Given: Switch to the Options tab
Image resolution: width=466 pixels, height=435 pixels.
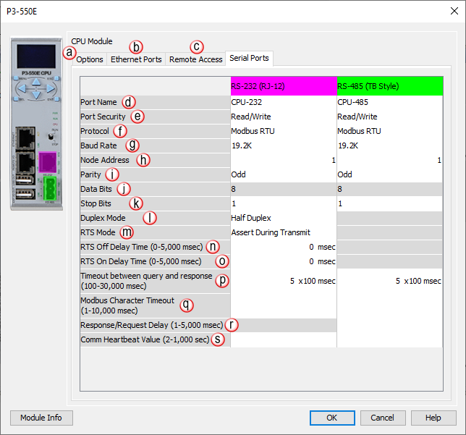Looking at the screenshot, I should point(90,59).
